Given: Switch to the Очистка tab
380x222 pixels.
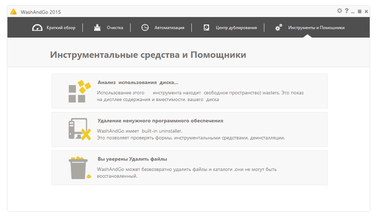Looking at the screenshot, I should click(x=109, y=27).
